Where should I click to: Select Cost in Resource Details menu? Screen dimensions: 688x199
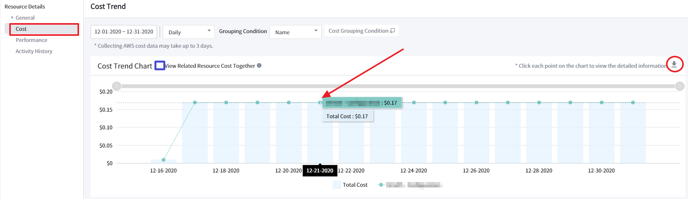point(21,29)
